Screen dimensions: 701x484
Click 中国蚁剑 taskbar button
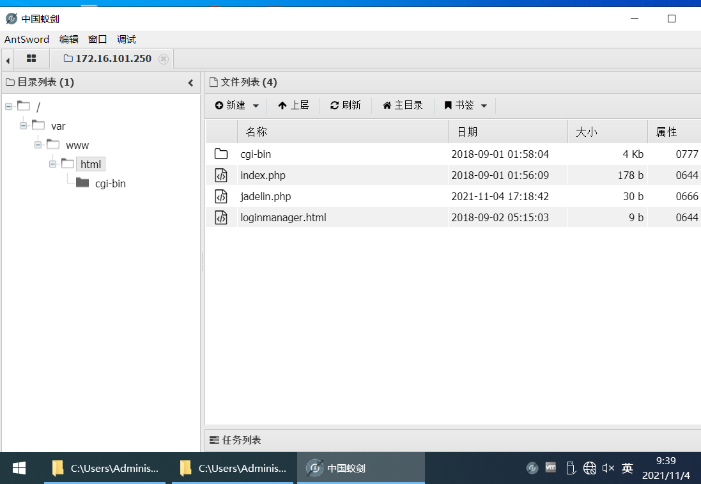[x=361, y=468]
